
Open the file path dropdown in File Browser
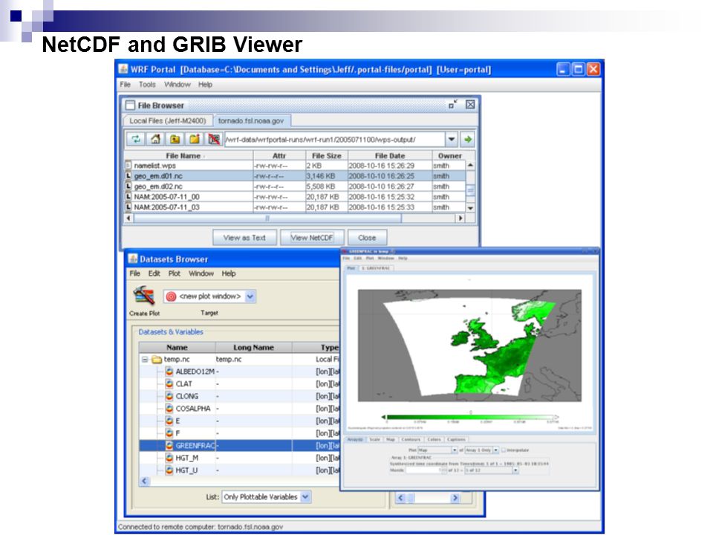pos(451,140)
